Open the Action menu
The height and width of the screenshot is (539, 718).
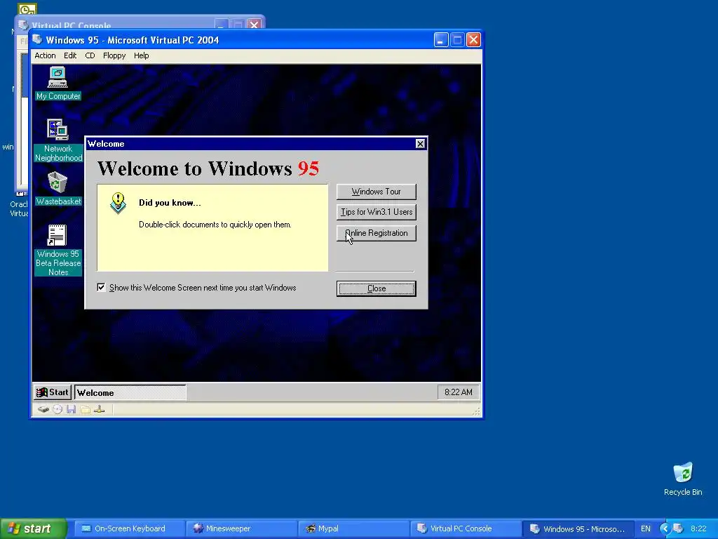click(45, 55)
